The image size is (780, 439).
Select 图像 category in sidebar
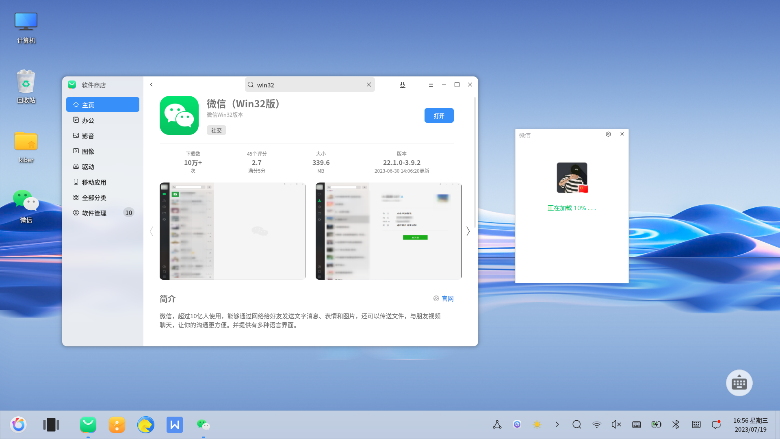click(x=103, y=151)
